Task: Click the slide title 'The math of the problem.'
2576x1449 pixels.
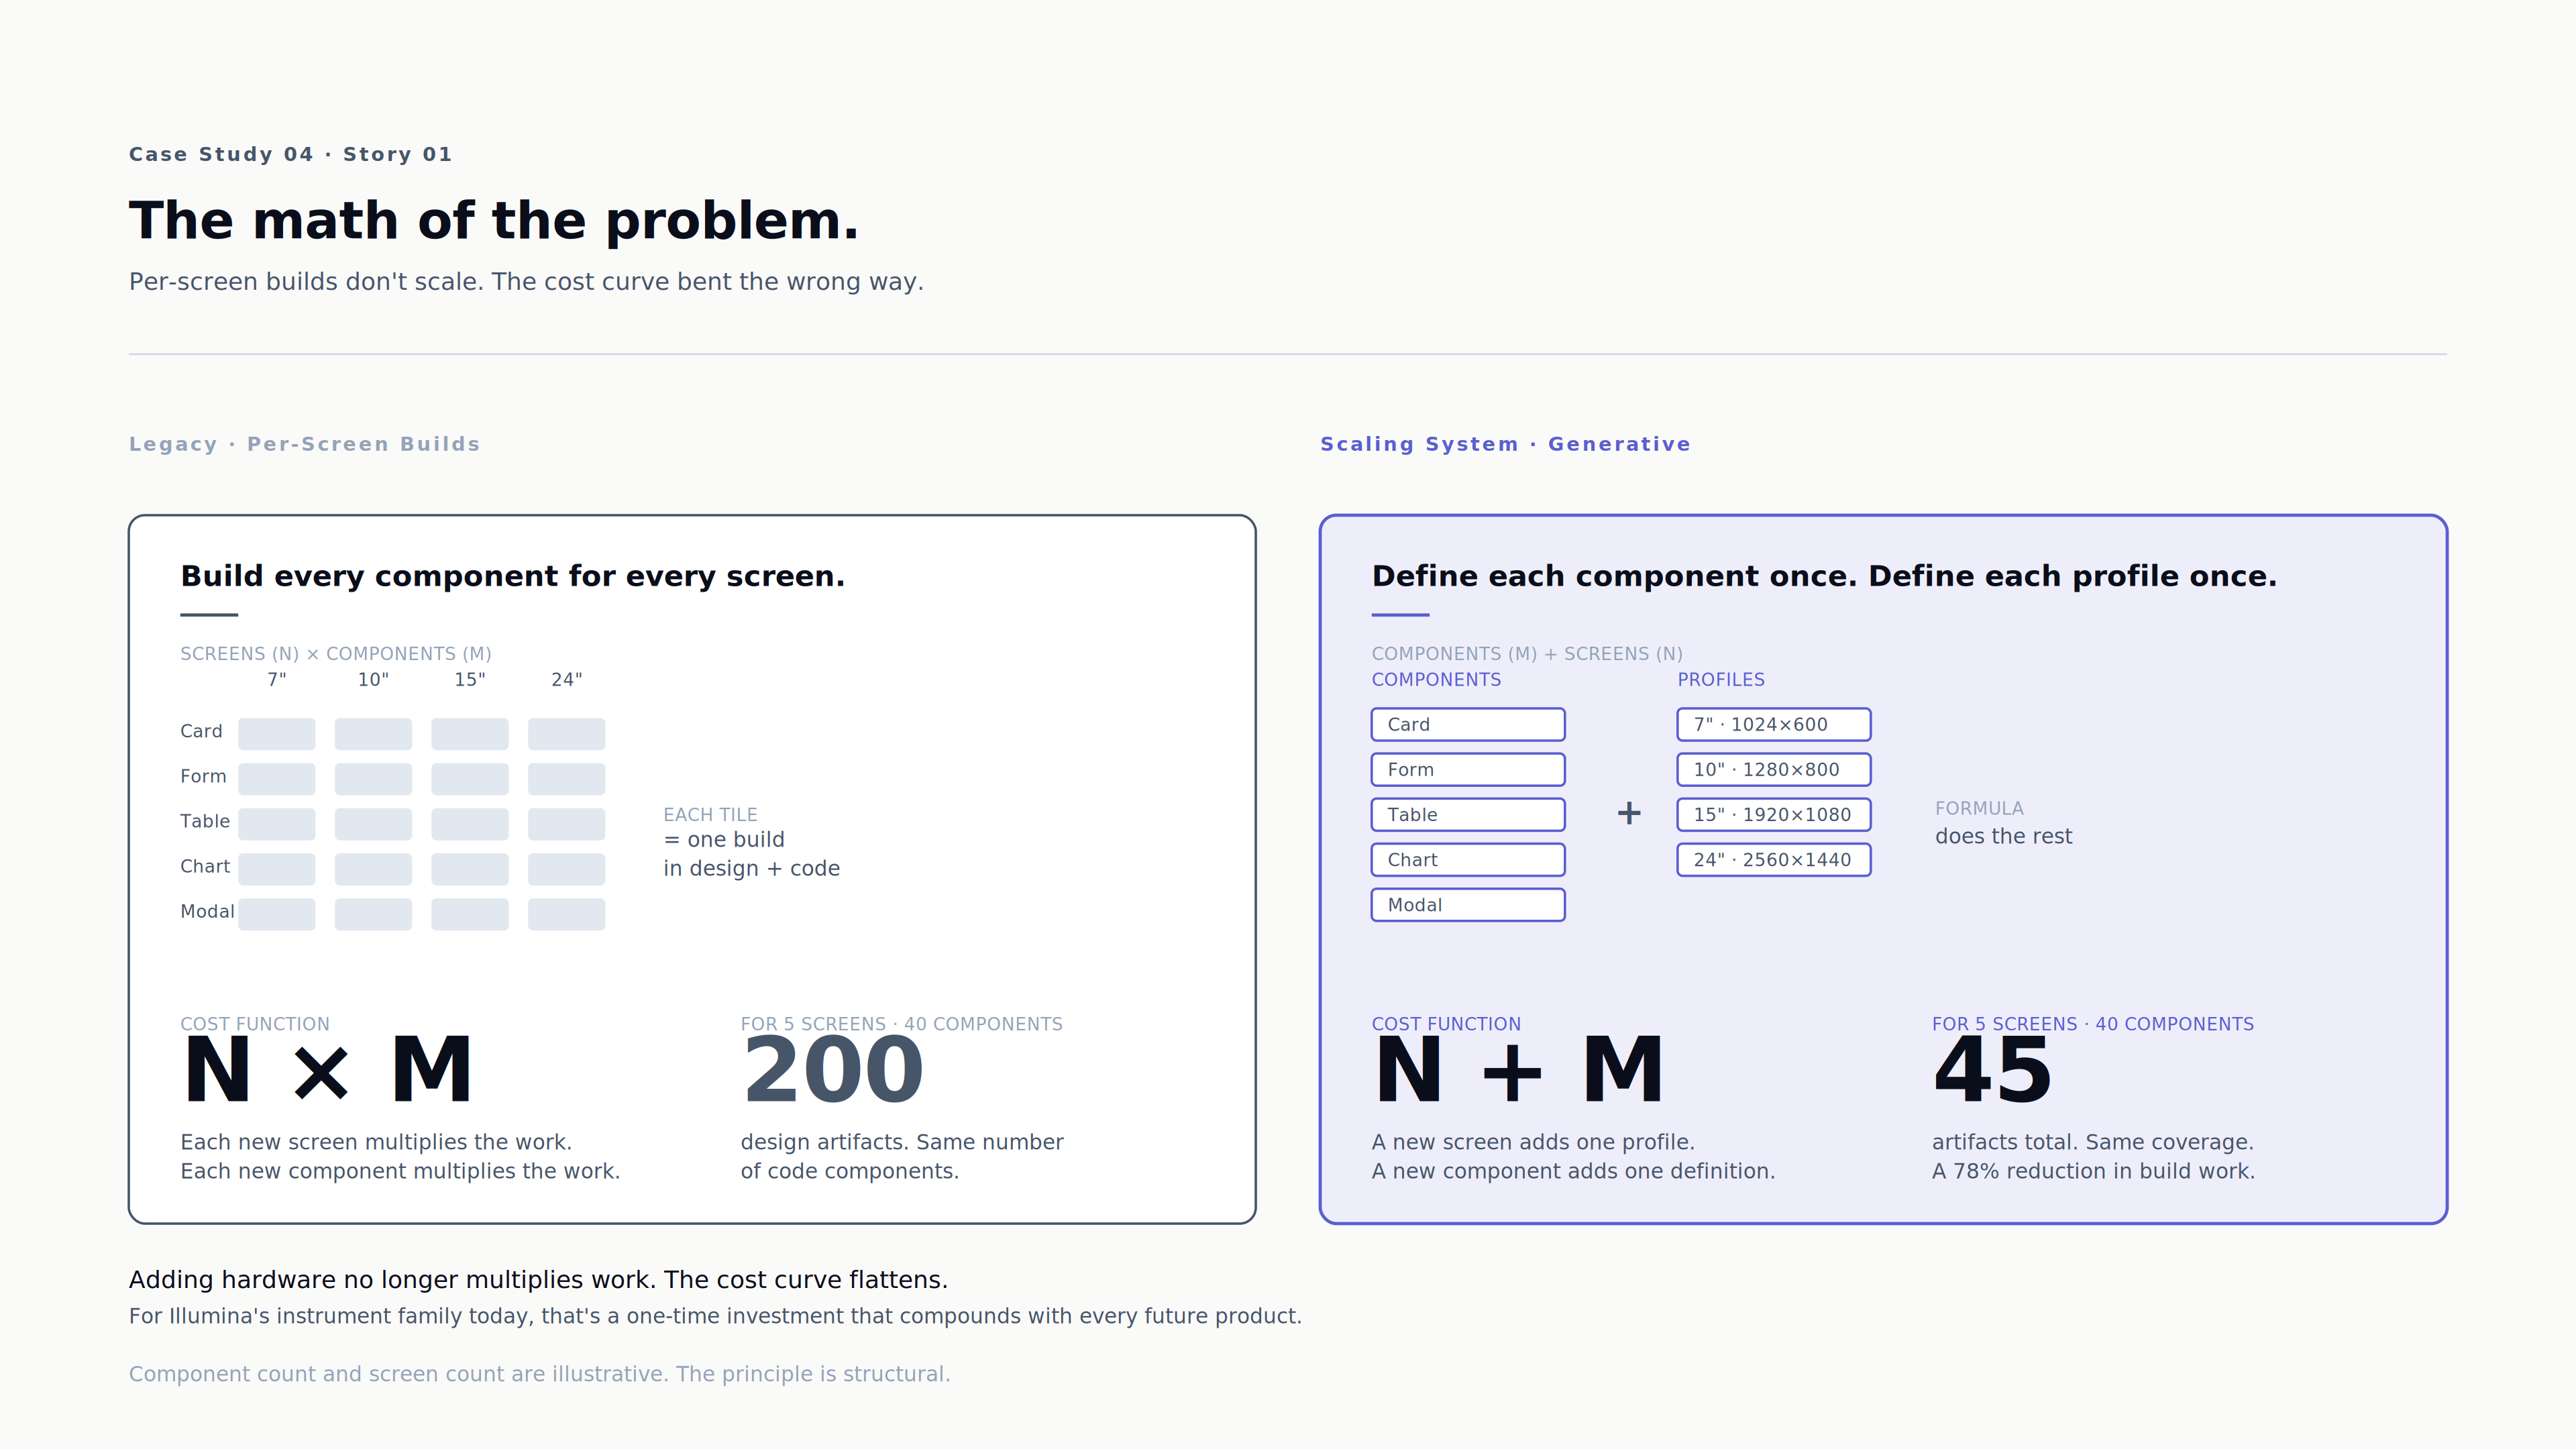Action: [494, 221]
